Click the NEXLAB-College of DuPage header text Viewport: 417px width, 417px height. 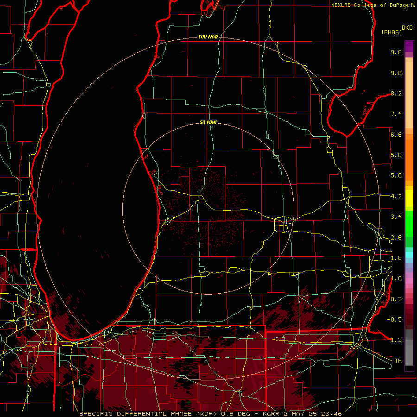(370, 5)
